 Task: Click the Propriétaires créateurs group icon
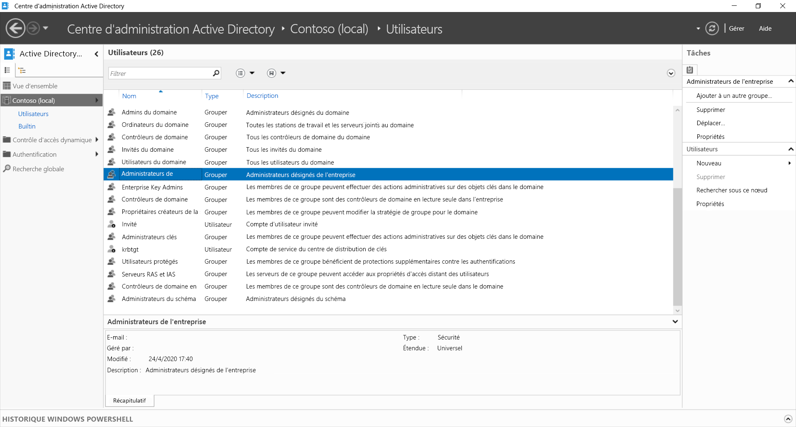(x=112, y=212)
